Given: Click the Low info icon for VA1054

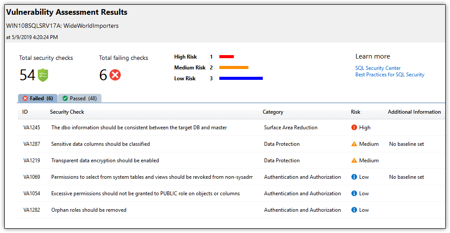Looking at the screenshot, I should [354, 194].
